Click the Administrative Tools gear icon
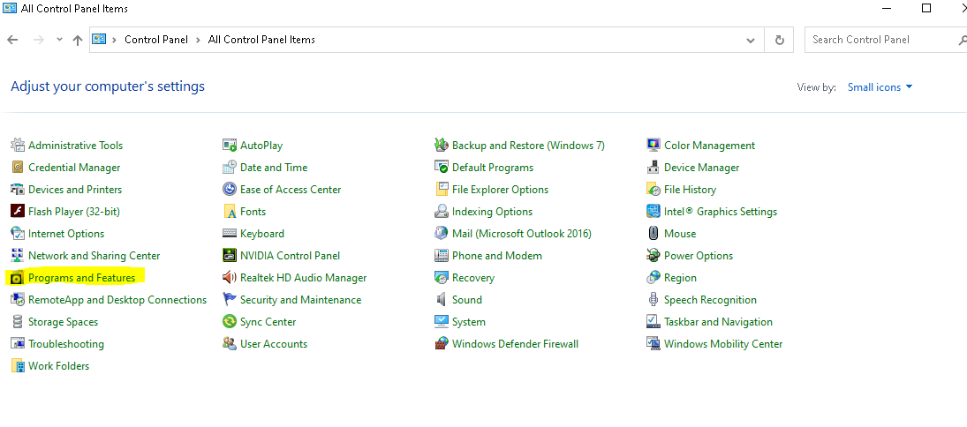The height and width of the screenshot is (427, 967). tap(18, 146)
